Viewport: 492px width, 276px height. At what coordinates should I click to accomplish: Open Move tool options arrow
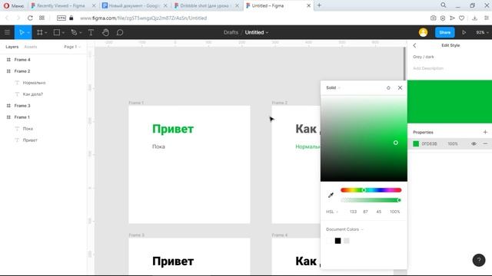coord(28,32)
